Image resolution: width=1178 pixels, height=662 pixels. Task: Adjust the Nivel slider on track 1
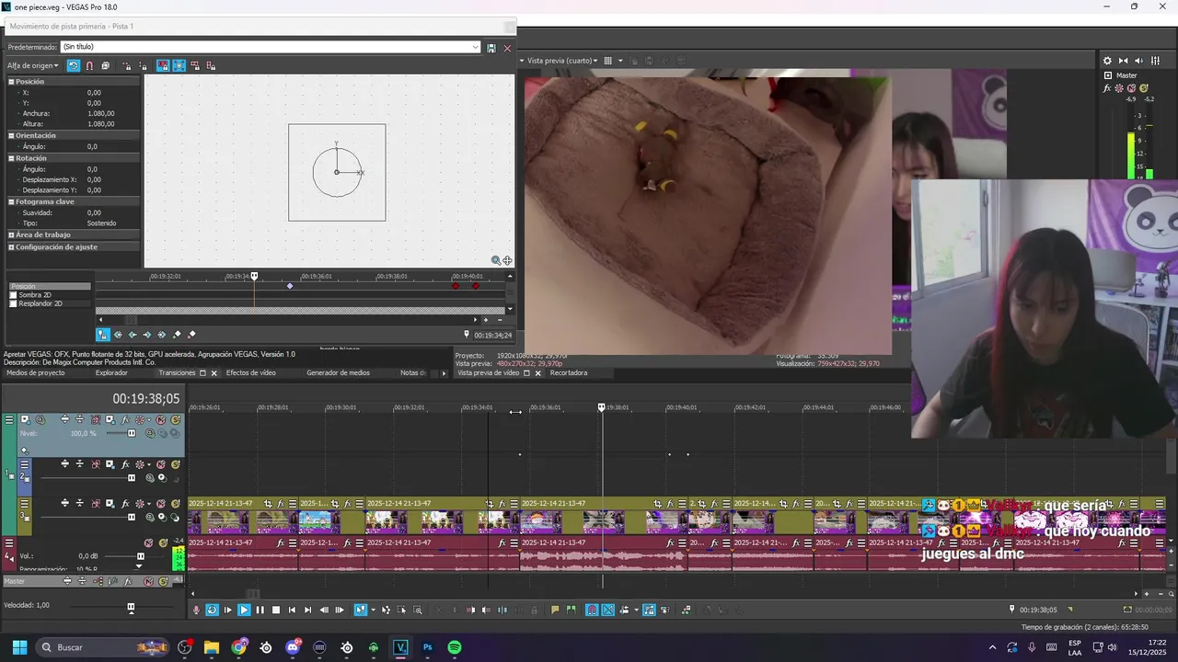pos(132,433)
